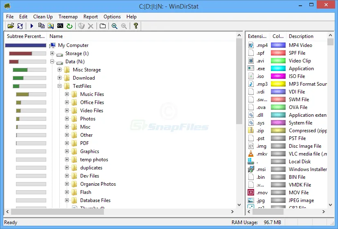Click the .msi installer icon
338x229 pixels.
(x=251, y=169)
